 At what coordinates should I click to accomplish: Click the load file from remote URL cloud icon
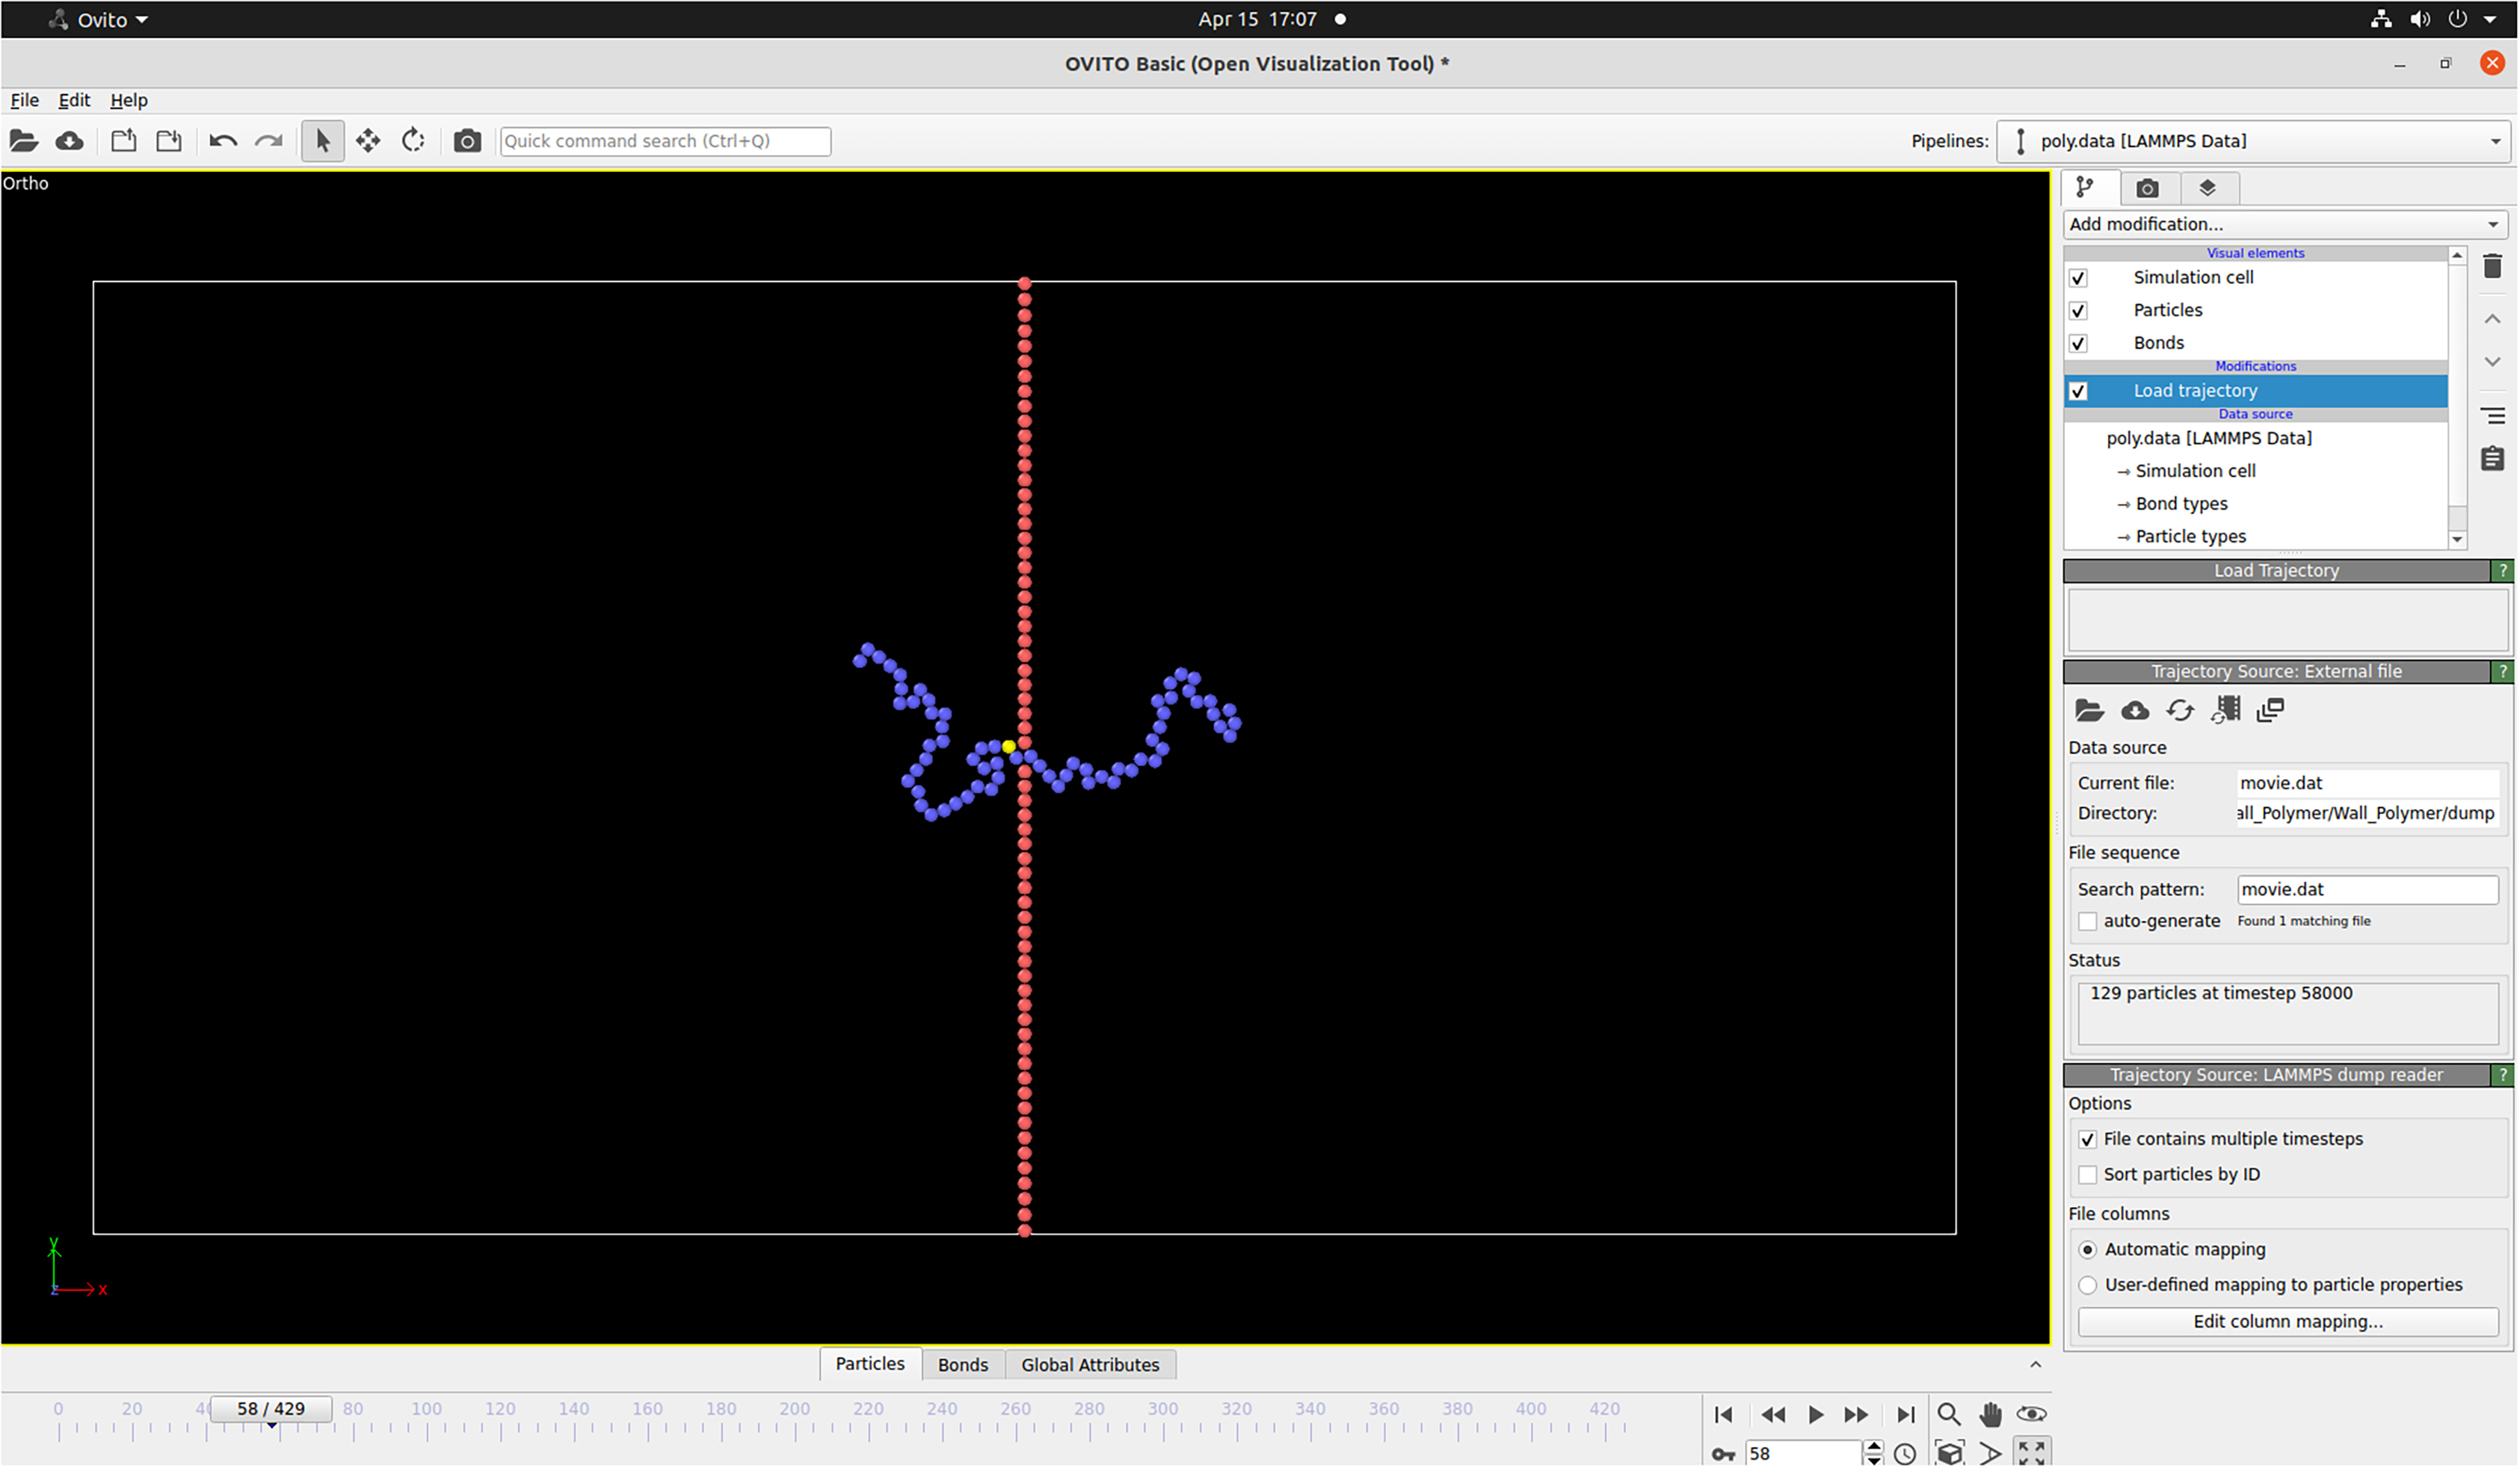click(x=69, y=141)
